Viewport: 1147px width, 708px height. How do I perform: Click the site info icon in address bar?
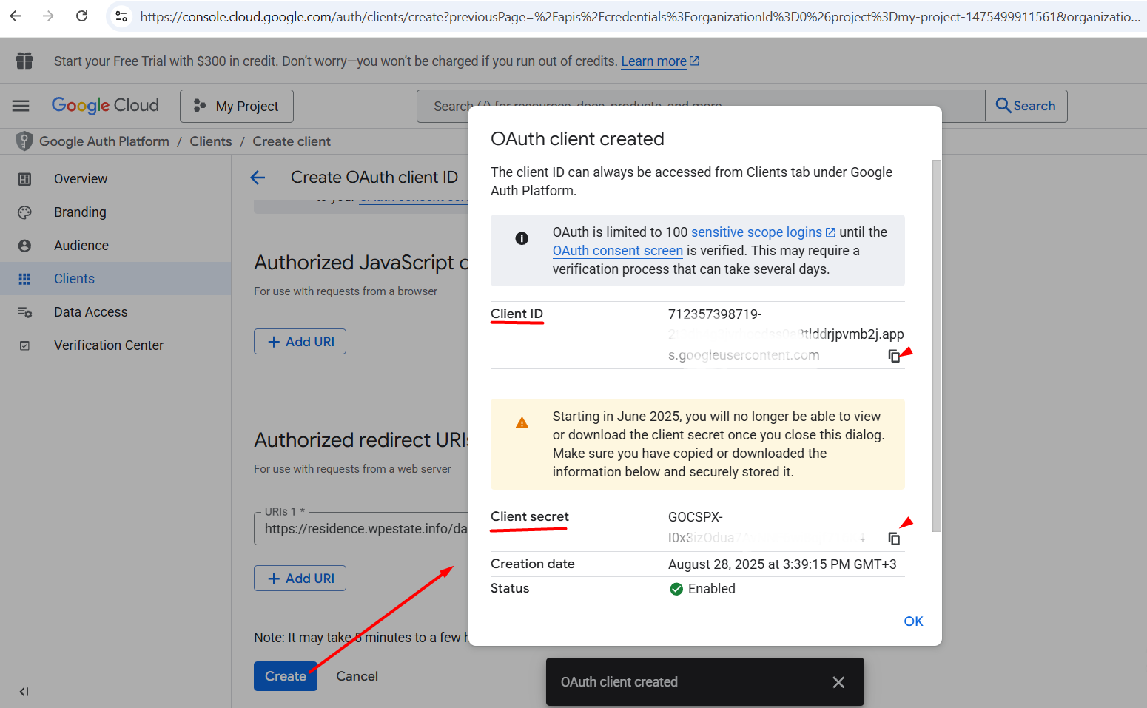121,16
